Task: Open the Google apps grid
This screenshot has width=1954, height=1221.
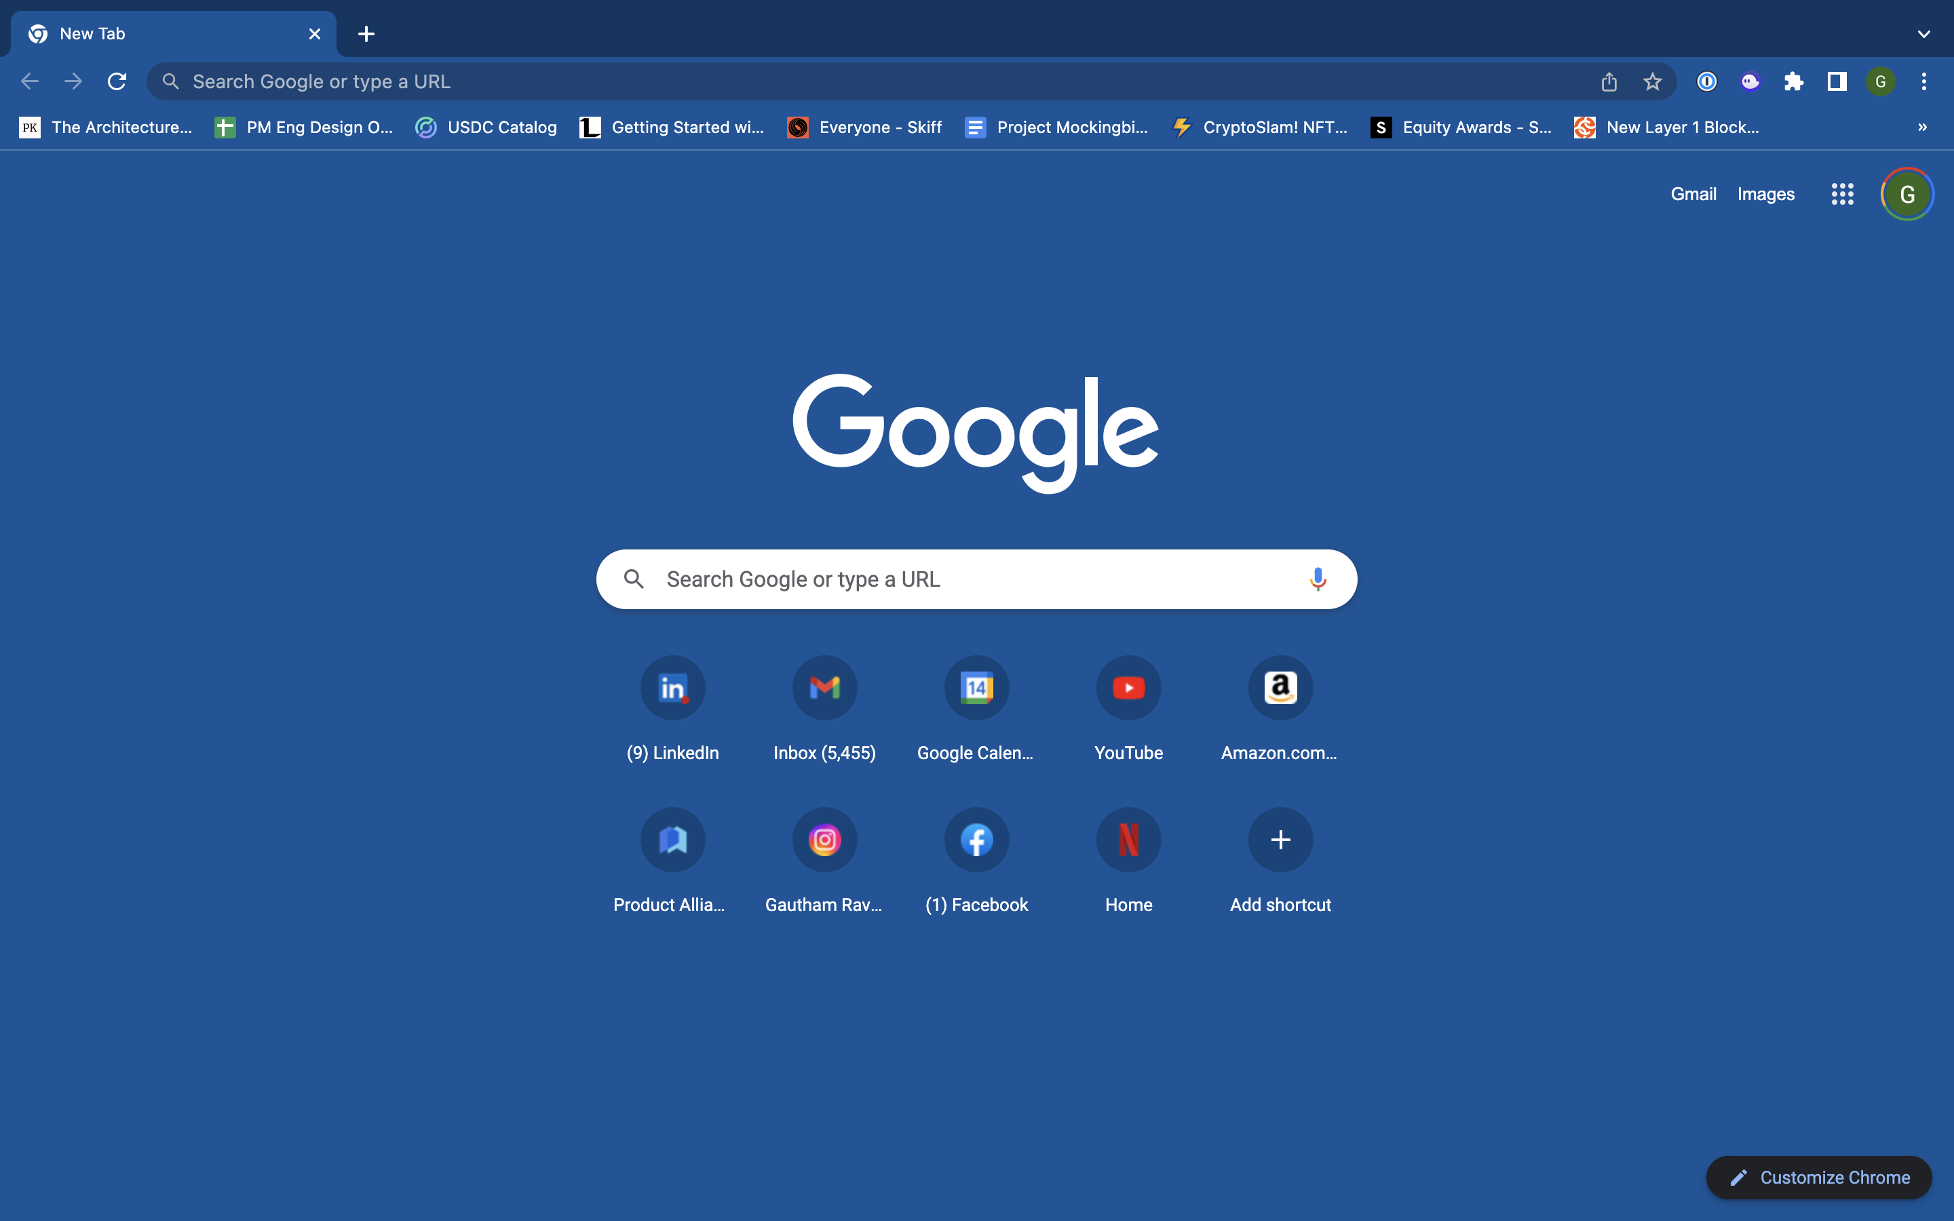Action: [x=1842, y=194]
